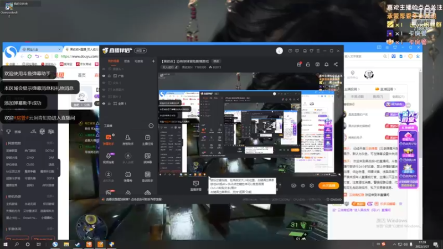Toggle the lock on the 广告 source
Viewport: 443px width, 249px height.
pyautogui.click(x=109, y=76)
